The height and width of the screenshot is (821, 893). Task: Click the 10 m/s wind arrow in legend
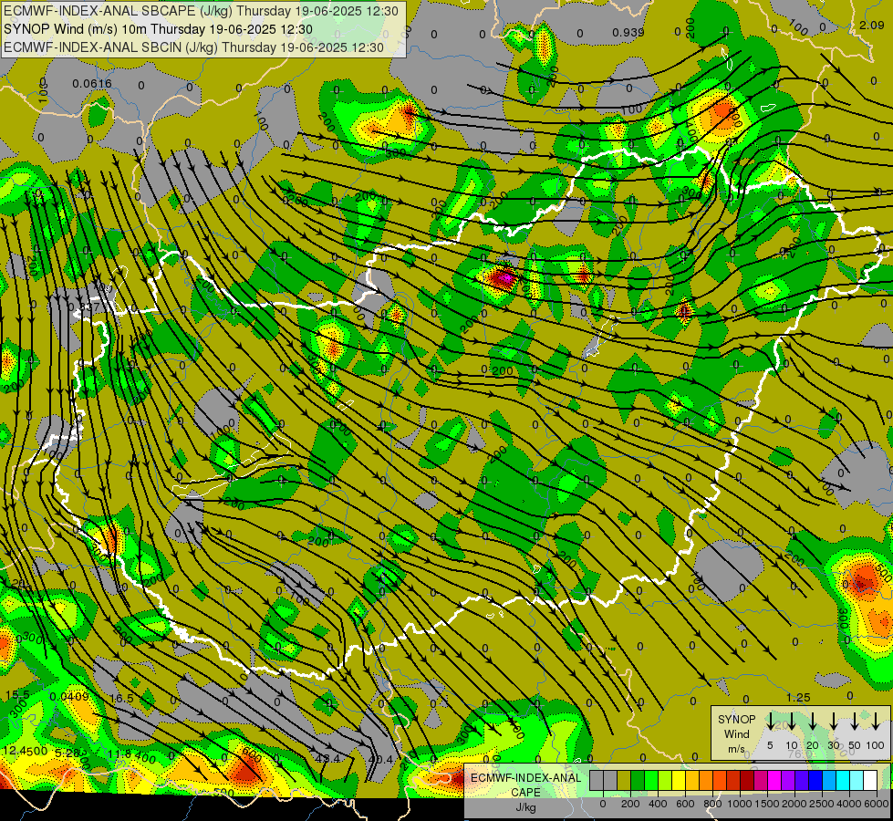(791, 722)
